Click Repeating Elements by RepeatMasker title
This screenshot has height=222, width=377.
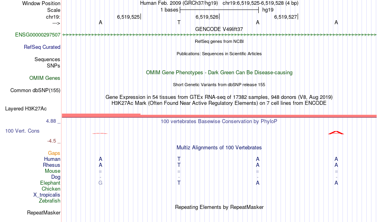click(x=219, y=207)
